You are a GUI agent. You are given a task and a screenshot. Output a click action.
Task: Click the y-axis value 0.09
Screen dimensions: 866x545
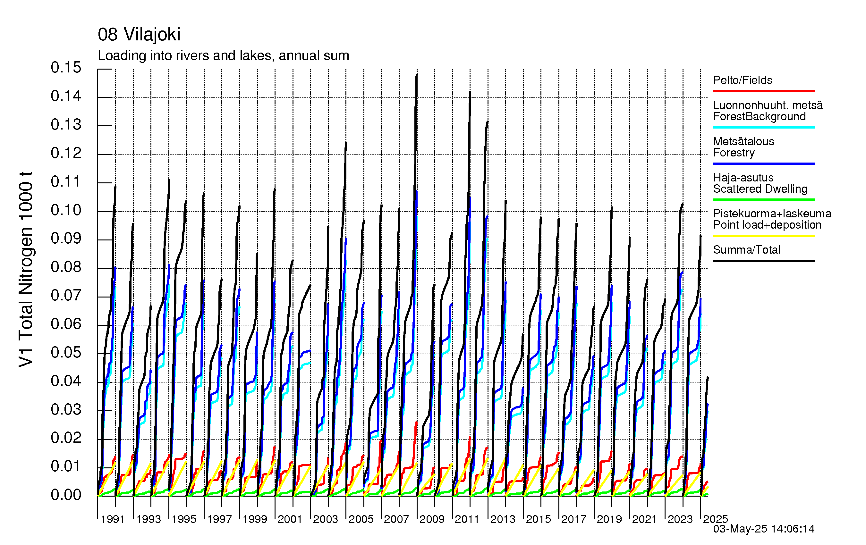point(66,238)
